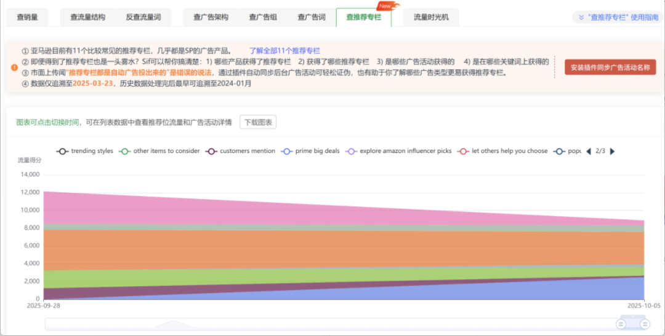The height and width of the screenshot is (336, 665).
Task: Go to next legend page arrow
Action: (x=612, y=152)
